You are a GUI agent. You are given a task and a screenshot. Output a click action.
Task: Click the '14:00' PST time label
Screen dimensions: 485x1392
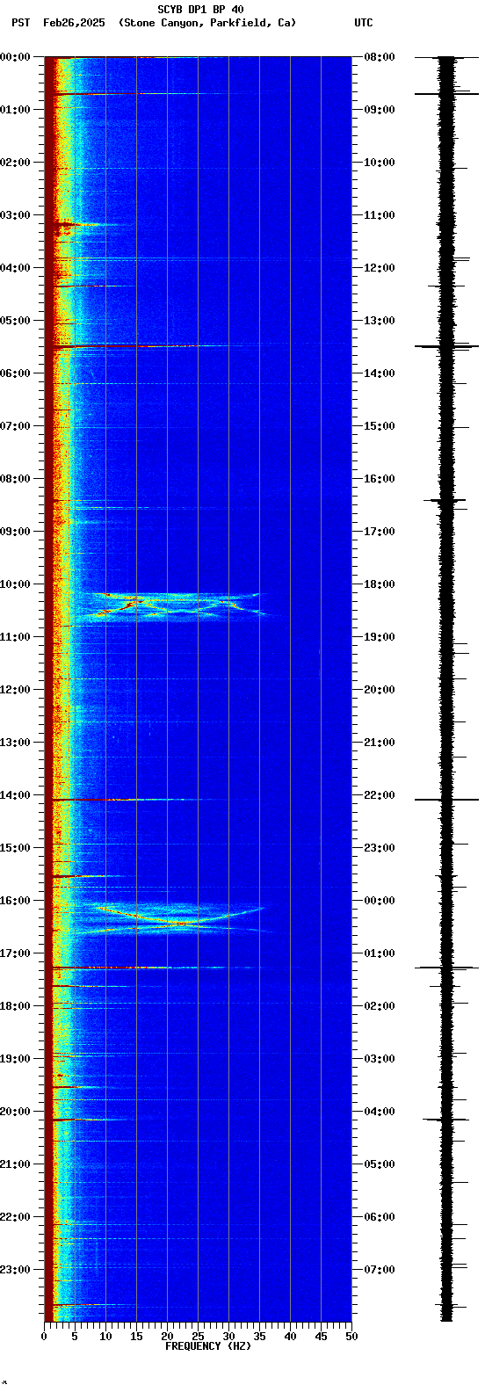point(16,795)
